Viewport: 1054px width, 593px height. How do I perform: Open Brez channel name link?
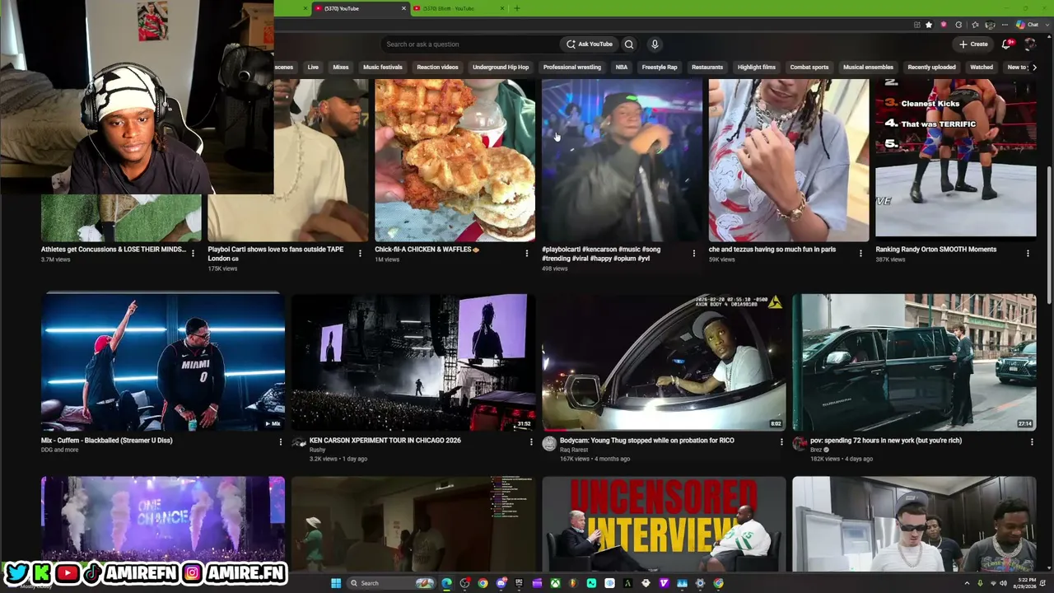point(817,450)
